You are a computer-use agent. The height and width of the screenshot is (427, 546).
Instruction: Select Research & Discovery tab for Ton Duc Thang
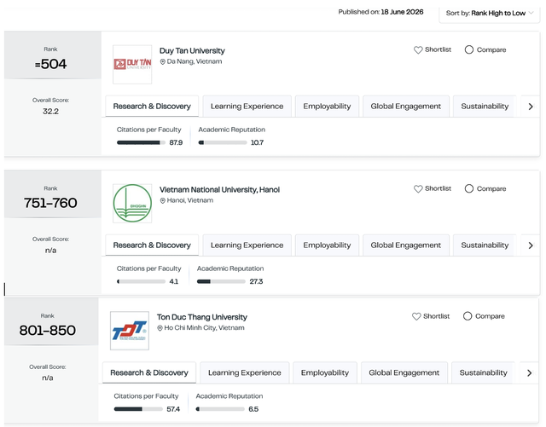click(149, 372)
